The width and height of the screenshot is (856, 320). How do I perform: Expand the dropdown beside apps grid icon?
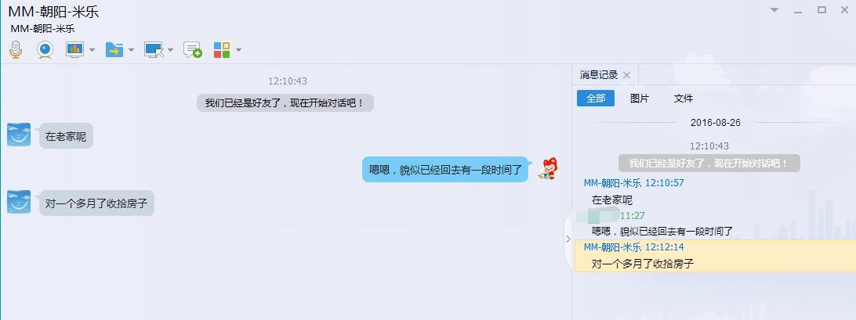[238, 50]
